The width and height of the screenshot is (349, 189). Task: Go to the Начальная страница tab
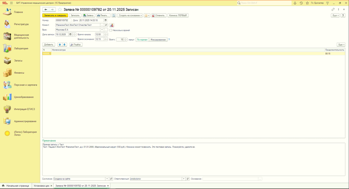click(17, 186)
